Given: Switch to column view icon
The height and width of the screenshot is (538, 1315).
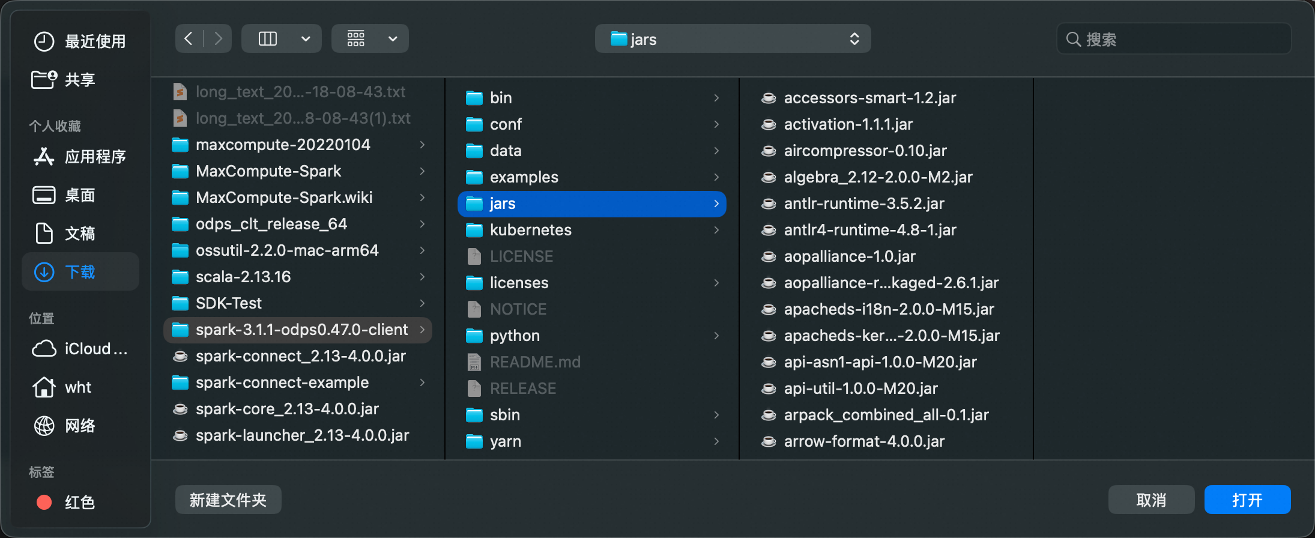Looking at the screenshot, I should [x=268, y=39].
